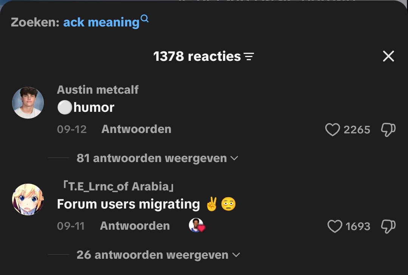Image resolution: width=408 pixels, height=275 pixels.
Task: Click chevron beside 81 antwoorden weergeven
Action: 234,158
